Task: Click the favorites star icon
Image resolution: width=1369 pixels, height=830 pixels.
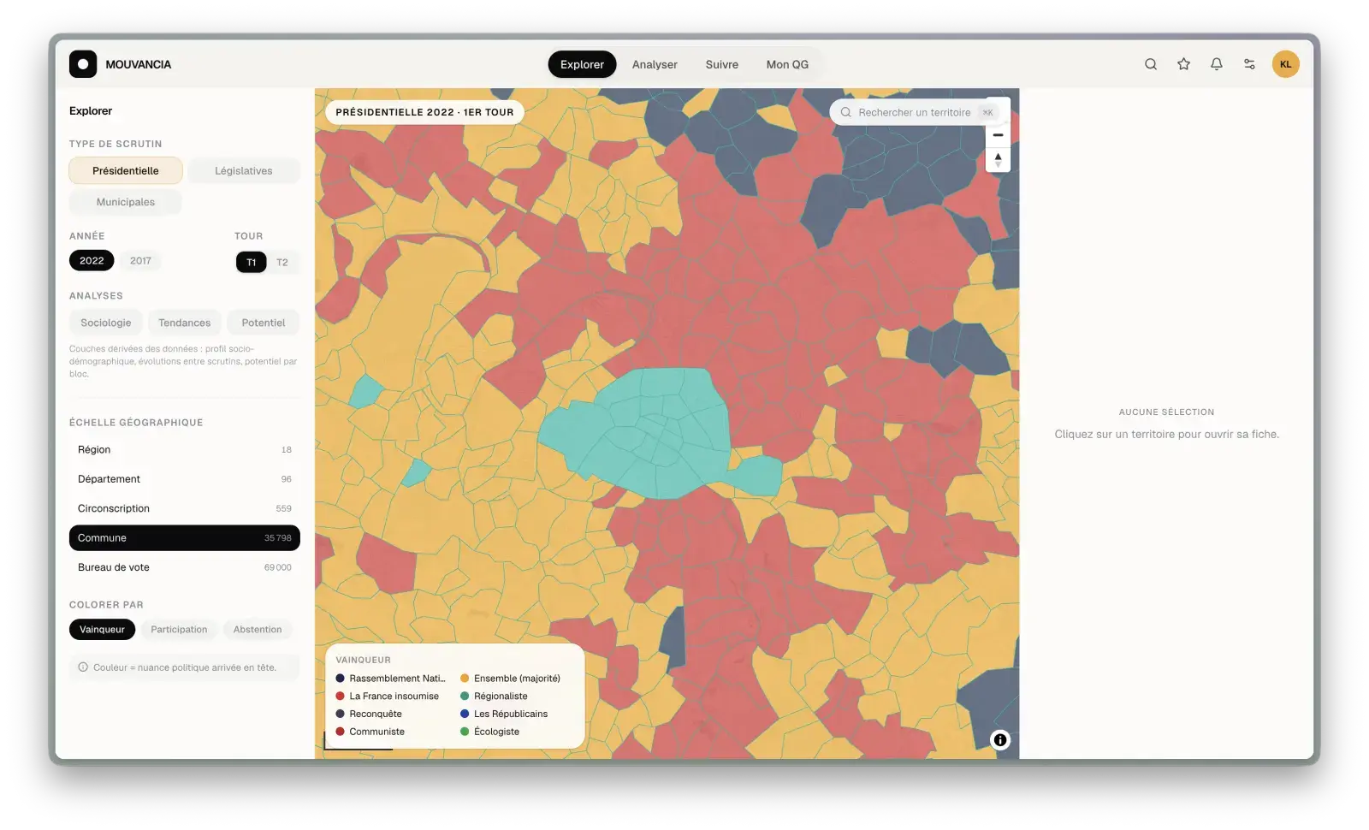Action: click(1183, 64)
